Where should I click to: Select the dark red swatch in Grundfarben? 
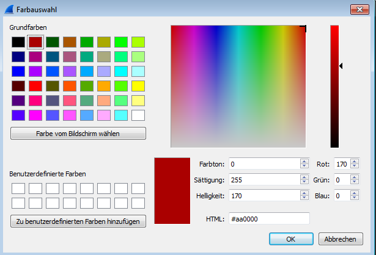pos(35,42)
